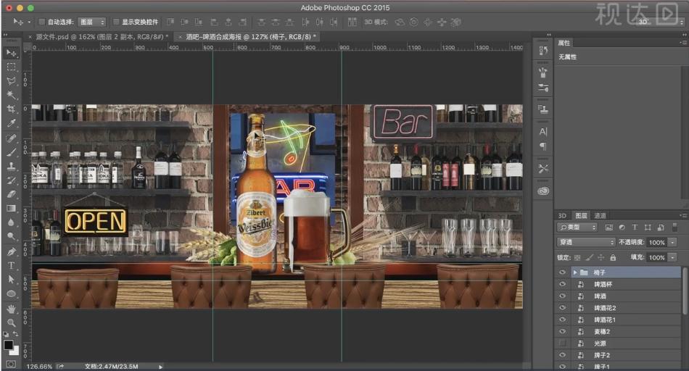Open the 穿透 blend mode dropdown
The width and height of the screenshot is (689, 371).
pos(586,242)
